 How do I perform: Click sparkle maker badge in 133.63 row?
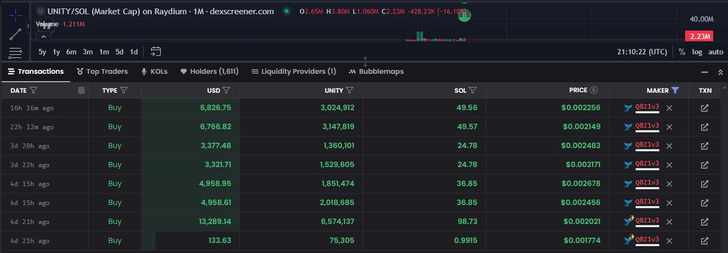(x=629, y=238)
